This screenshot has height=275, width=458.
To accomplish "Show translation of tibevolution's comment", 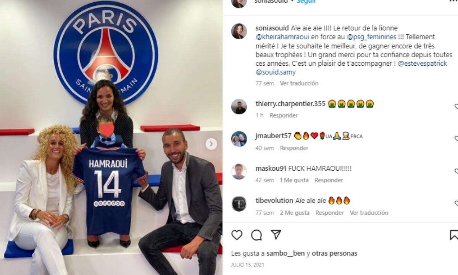I will (x=369, y=213).
